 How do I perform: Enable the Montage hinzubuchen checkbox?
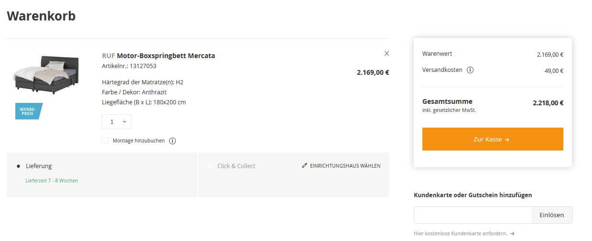pos(105,141)
